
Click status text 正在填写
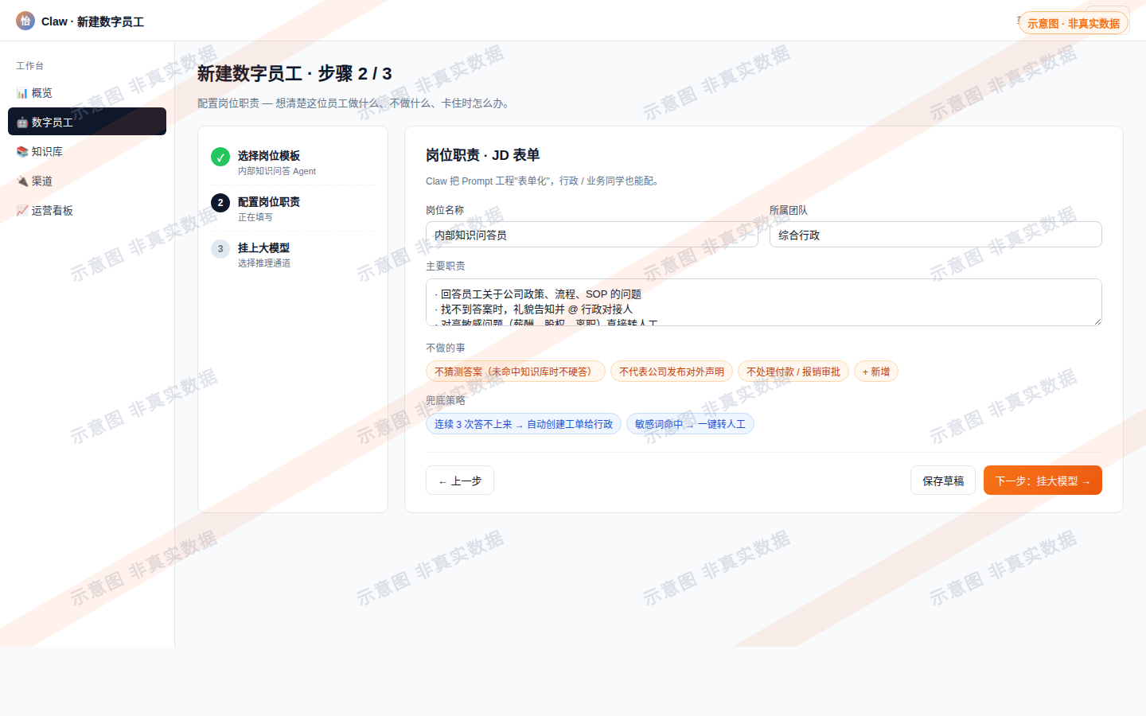255,217
